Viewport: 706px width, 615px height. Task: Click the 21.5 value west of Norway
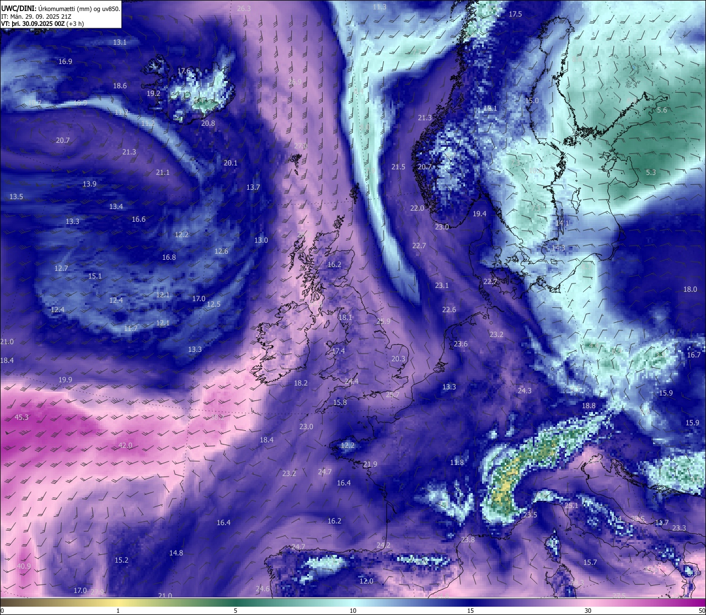click(398, 167)
